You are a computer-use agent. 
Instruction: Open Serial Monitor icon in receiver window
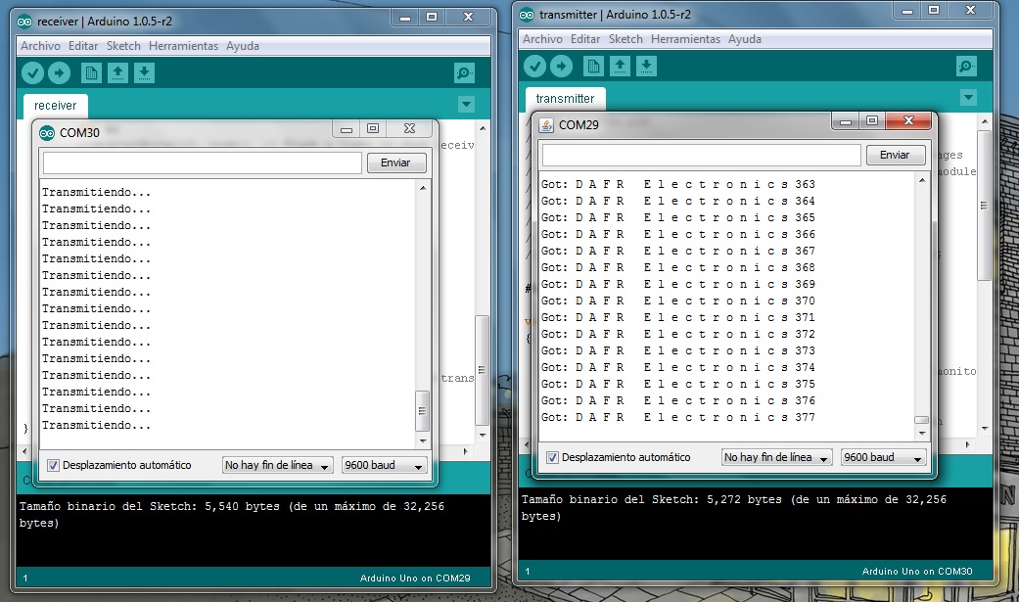point(465,72)
